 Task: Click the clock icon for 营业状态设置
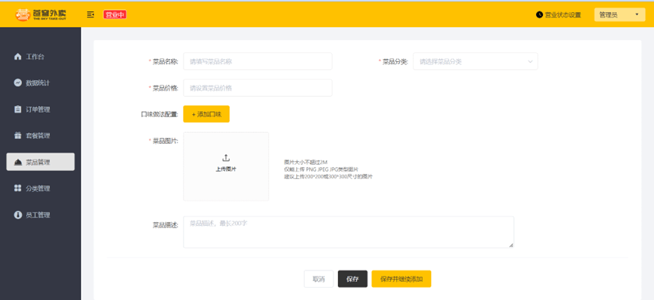point(539,14)
